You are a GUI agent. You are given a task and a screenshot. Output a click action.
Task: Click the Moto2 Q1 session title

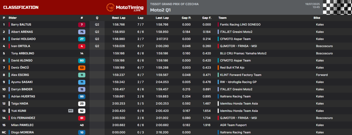pyautogui.click(x=160, y=10)
